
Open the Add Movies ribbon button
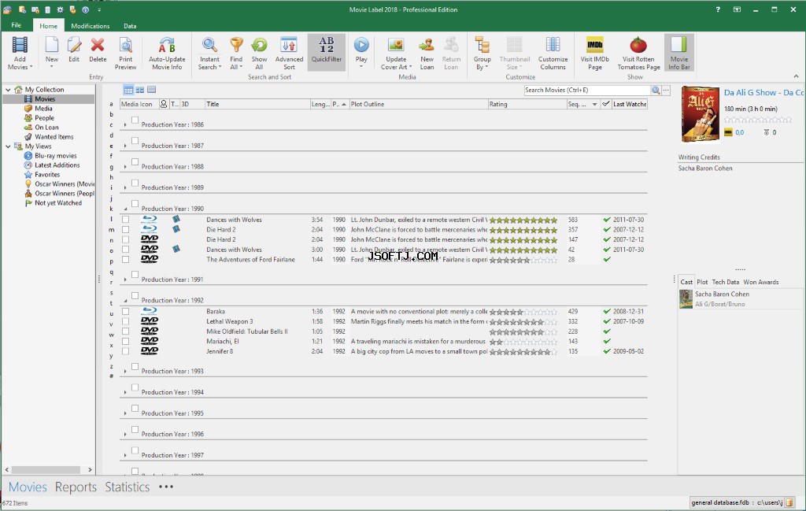pyautogui.click(x=20, y=53)
